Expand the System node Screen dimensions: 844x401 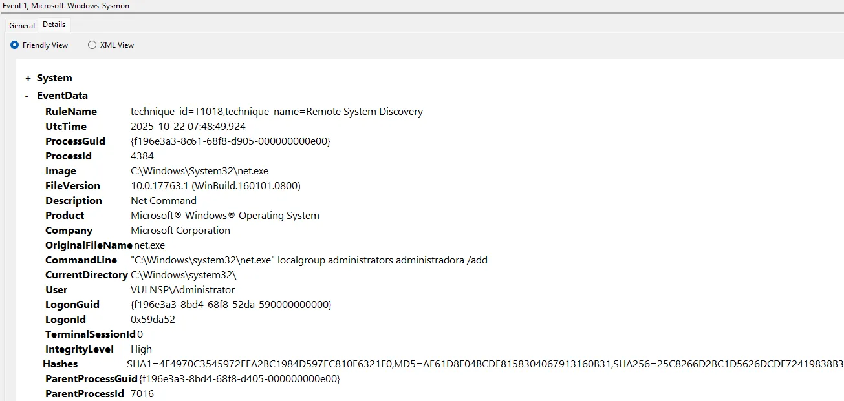tap(28, 78)
